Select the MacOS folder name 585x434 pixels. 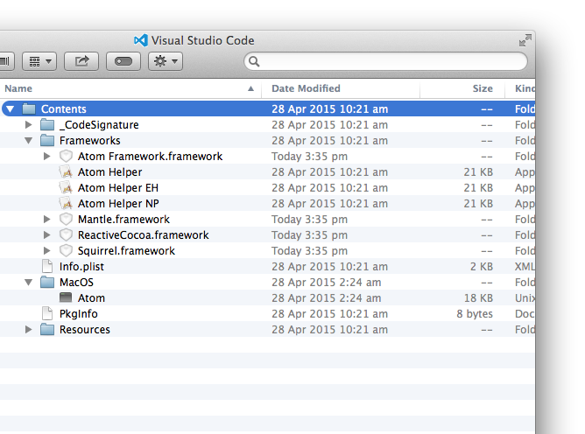coord(76,283)
